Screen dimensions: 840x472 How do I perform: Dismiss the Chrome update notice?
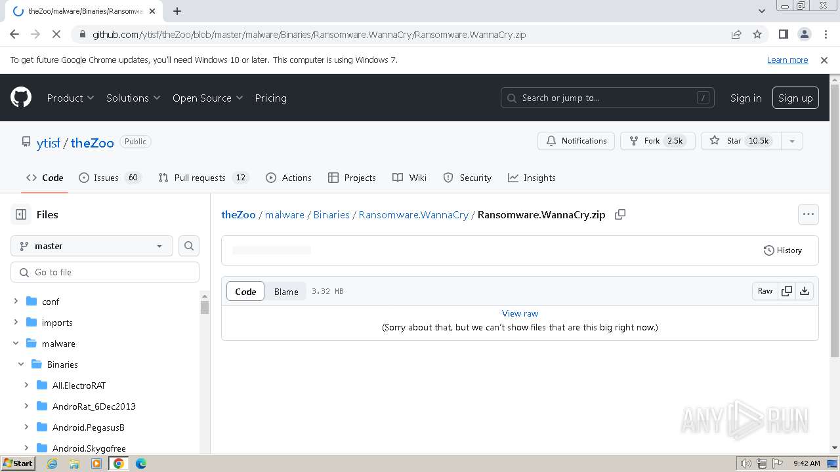(x=824, y=60)
